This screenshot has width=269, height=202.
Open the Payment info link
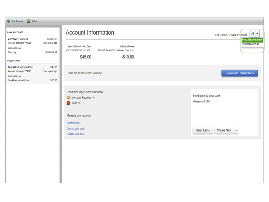coord(73,123)
